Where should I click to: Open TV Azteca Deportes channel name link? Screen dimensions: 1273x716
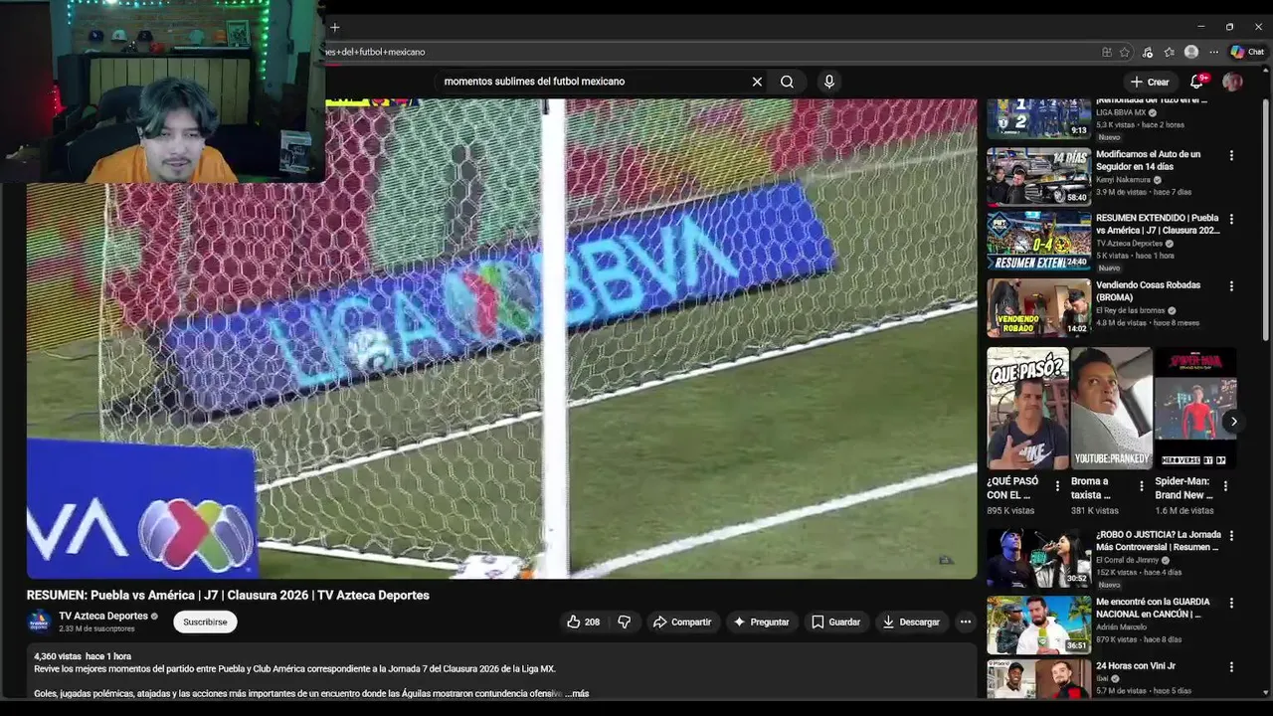[103, 616]
